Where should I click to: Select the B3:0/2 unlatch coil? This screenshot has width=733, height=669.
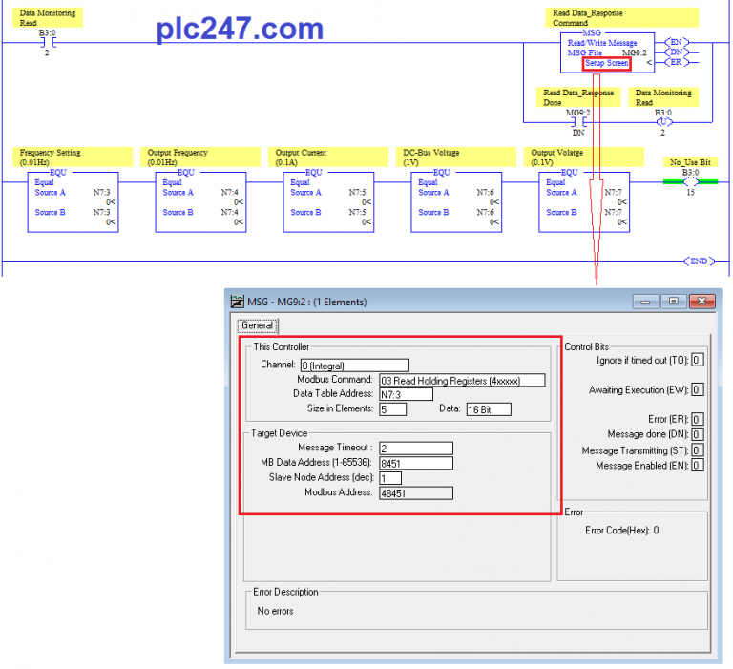(x=663, y=122)
